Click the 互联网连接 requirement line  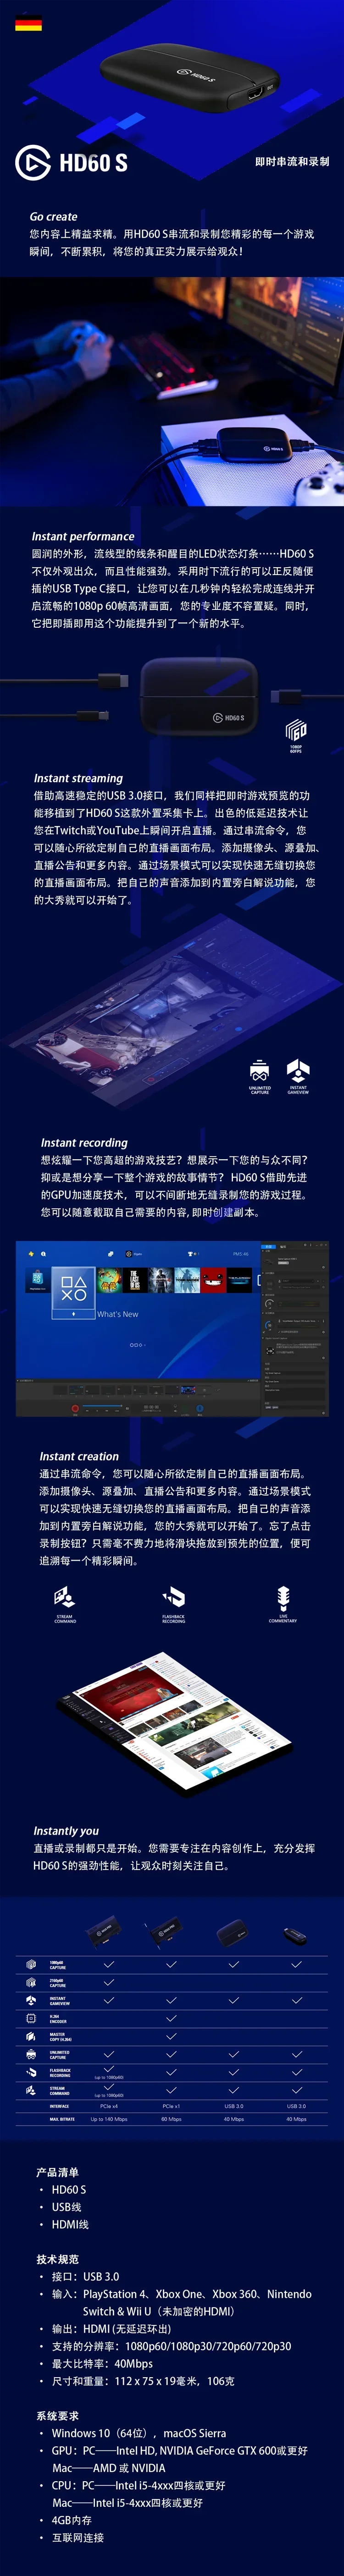(78, 2537)
